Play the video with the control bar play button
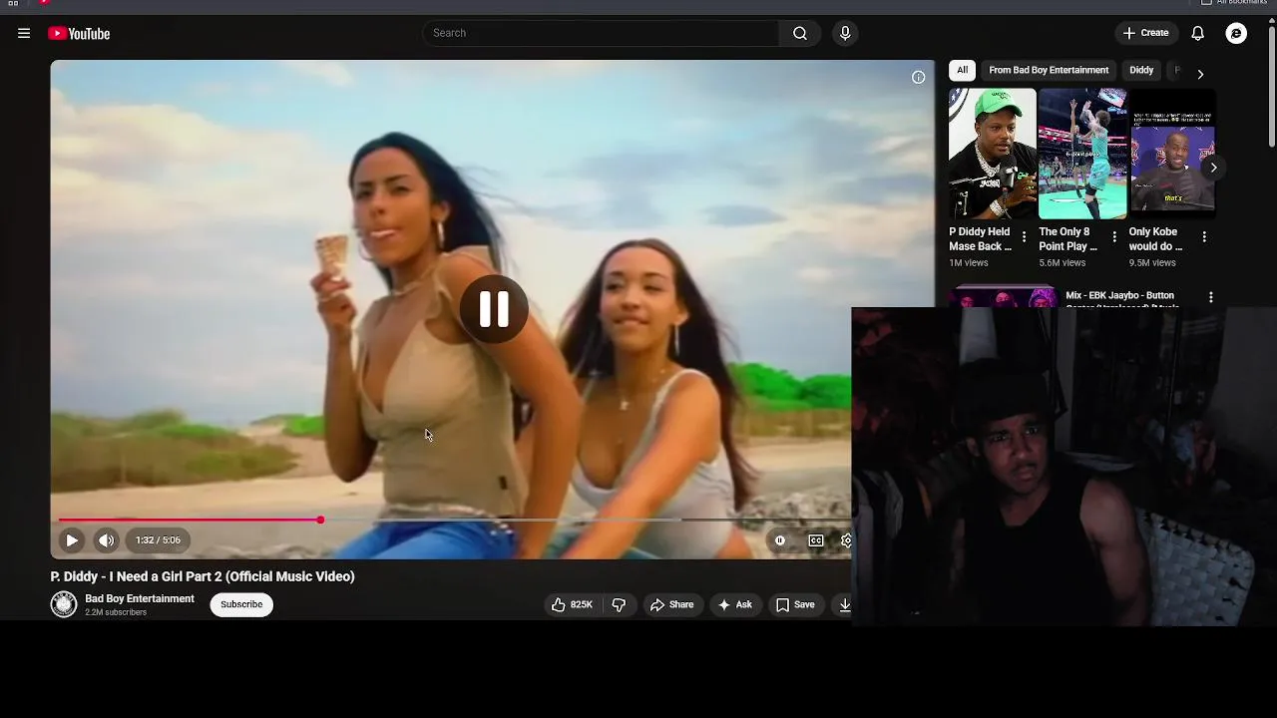 pos(72,539)
